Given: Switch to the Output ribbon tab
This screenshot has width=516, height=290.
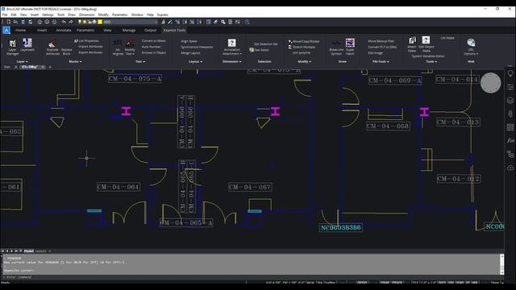Looking at the screenshot, I should (x=151, y=30).
